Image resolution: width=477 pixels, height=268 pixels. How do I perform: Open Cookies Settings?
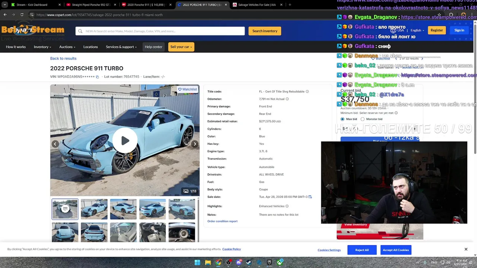tap(329, 250)
